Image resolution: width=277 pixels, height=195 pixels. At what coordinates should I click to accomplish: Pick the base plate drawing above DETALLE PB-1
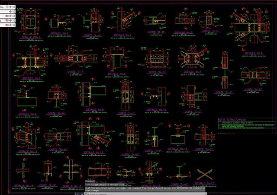coord(31,22)
